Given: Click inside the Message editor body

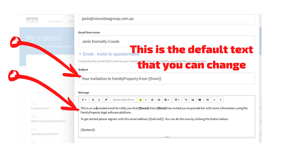Looking at the screenshot, I should (x=167, y=120).
